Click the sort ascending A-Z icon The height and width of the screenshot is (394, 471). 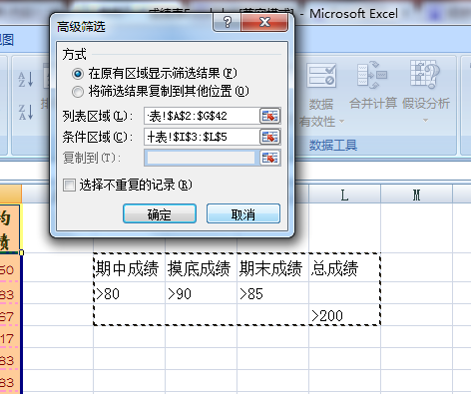[x=26, y=80]
